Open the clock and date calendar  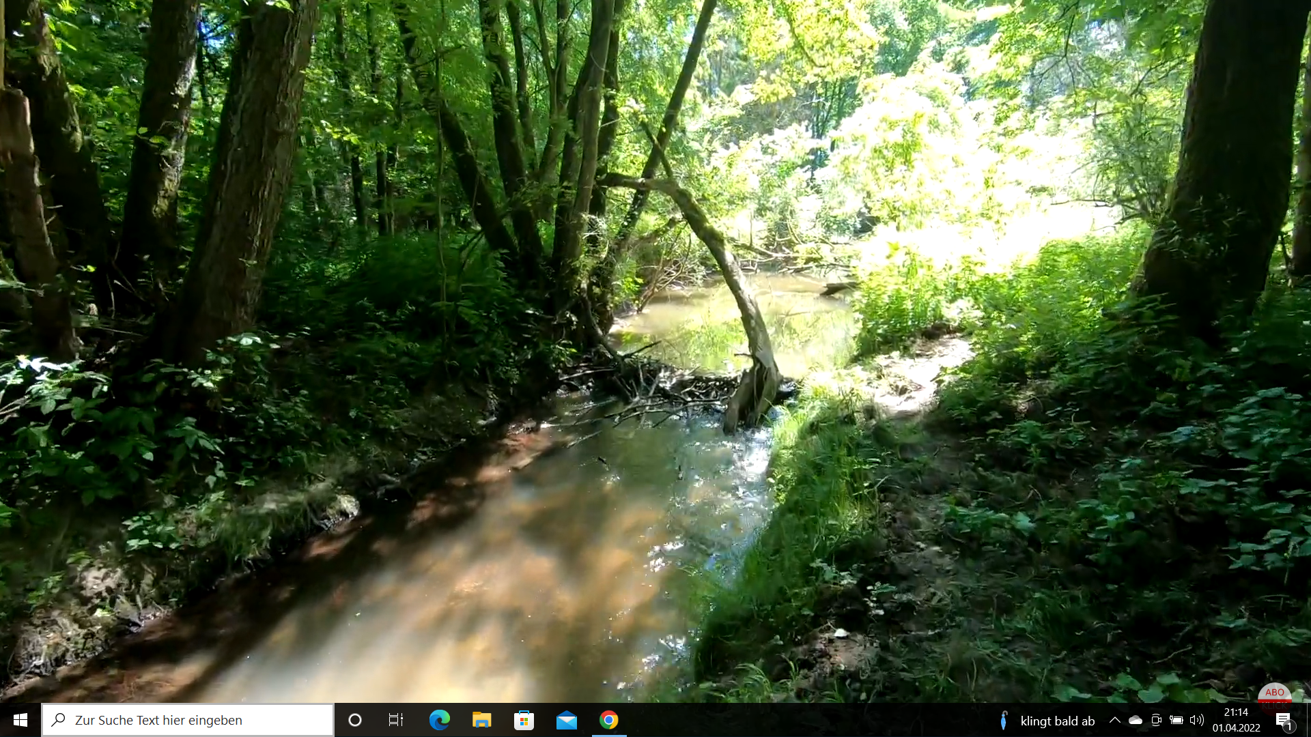[1236, 720]
